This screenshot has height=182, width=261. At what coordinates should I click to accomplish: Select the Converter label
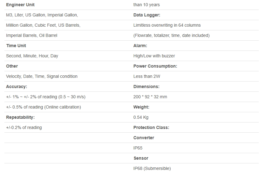[x=144, y=138]
